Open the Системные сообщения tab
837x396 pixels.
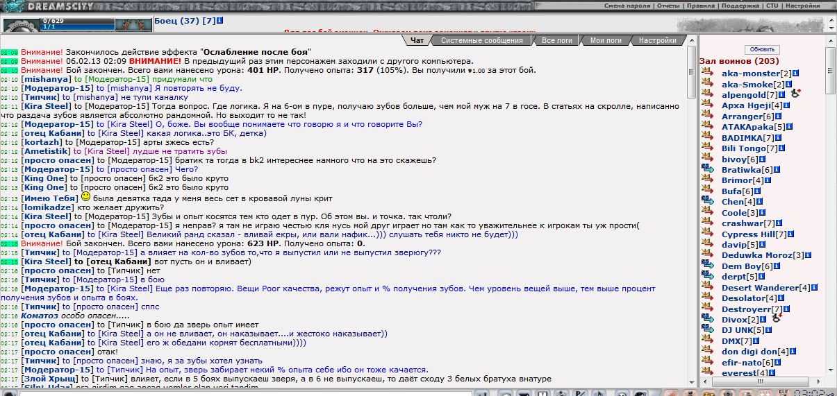click(x=481, y=41)
